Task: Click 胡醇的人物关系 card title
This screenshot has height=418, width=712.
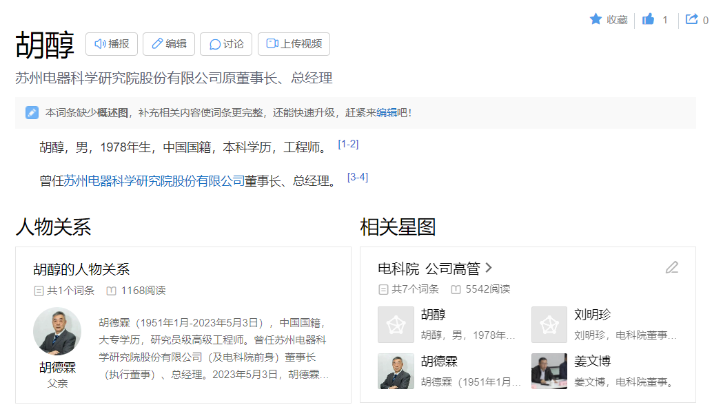Action: coord(81,269)
